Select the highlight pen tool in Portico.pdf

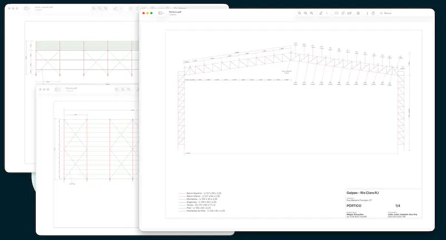[321, 13]
